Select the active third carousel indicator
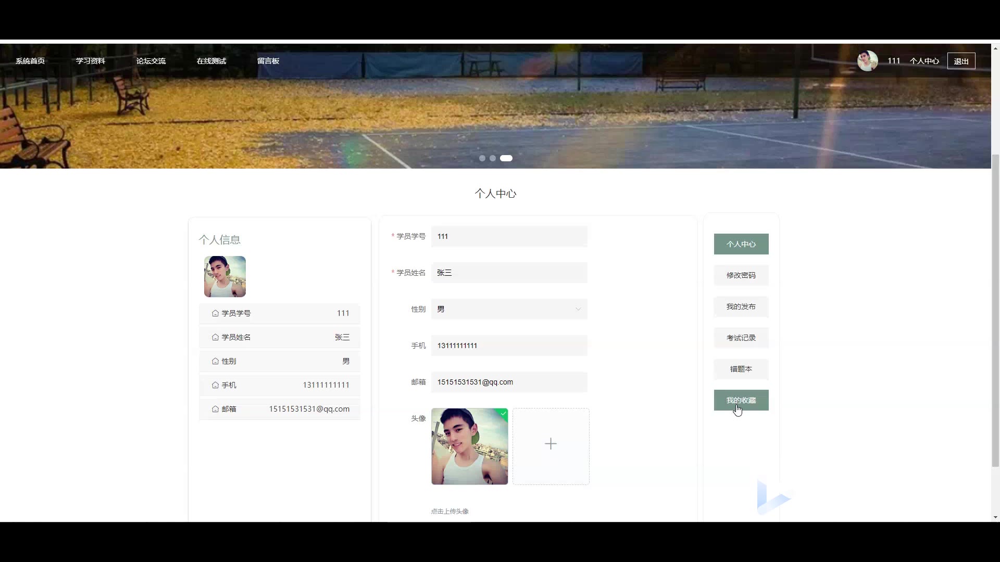 506,158
